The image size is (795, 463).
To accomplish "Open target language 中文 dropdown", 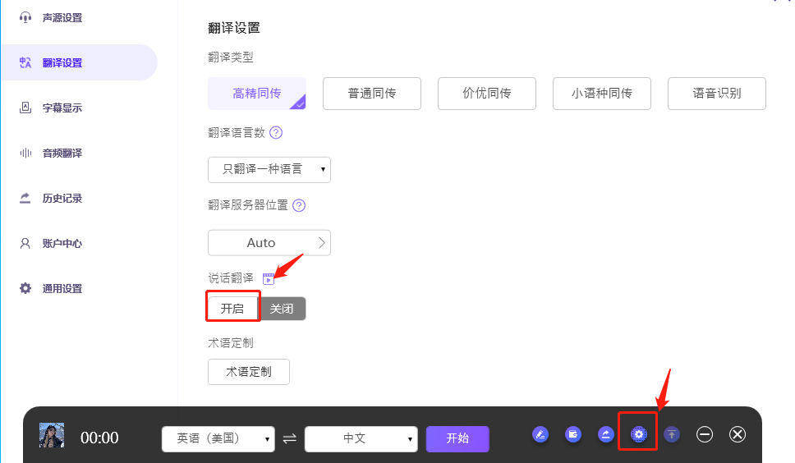I will click(361, 438).
